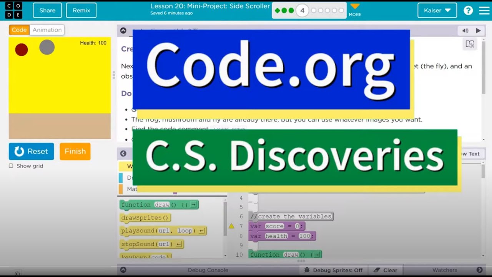492x277 pixels.
Task: Select the orange toolbox category swatch
Action: click(121, 189)
